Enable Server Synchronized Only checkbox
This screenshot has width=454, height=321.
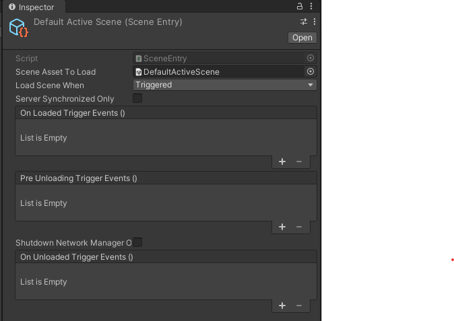[x=137, y=98]
